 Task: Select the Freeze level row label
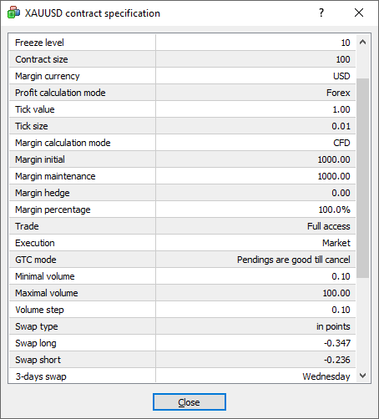(x=39, y=43)
